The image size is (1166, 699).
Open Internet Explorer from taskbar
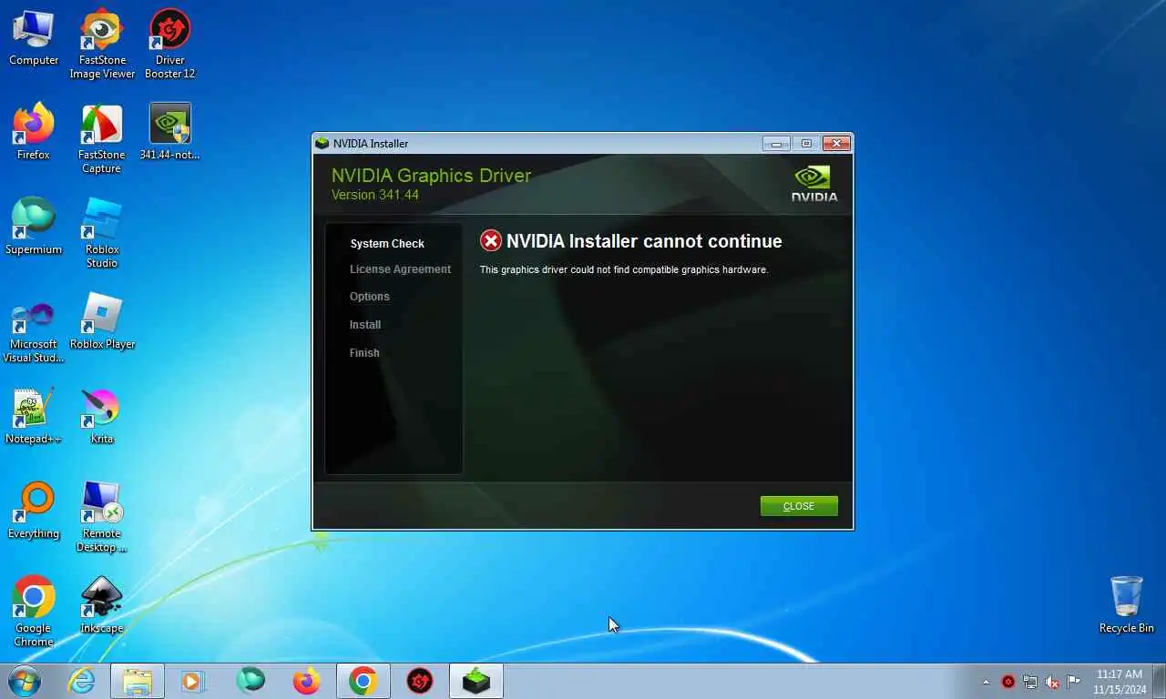coord(81,681)
